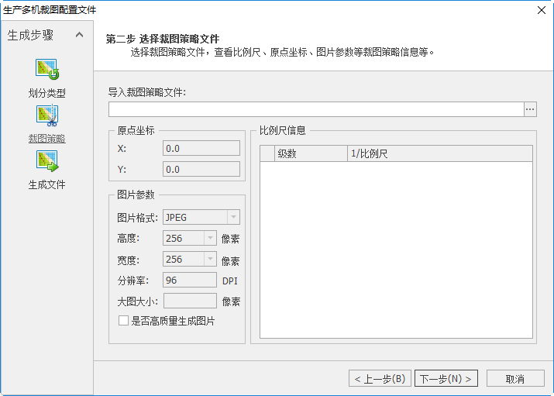This screenshot has width=554, height=396.
Task: Click the 1/比例尺 column header
Action: tap(439, 153)
